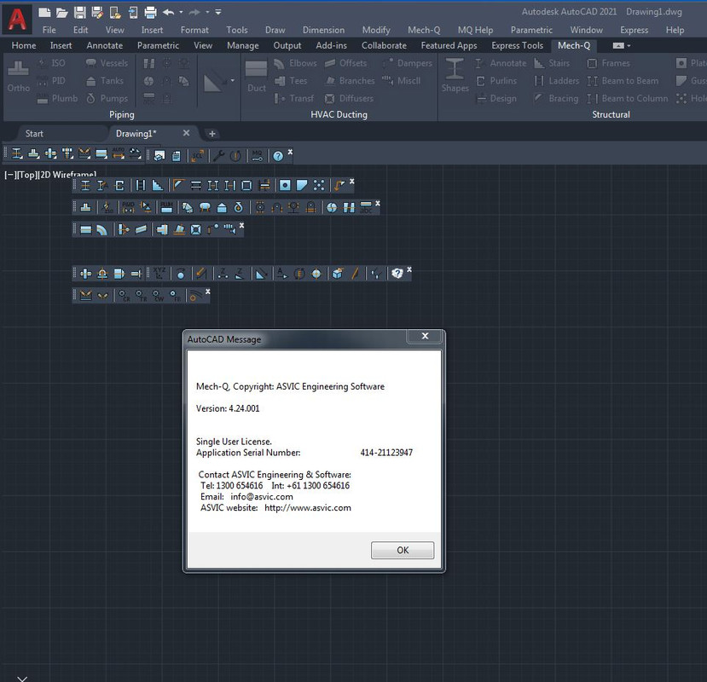Open the [Top] view controls menu

click(26, 175)
